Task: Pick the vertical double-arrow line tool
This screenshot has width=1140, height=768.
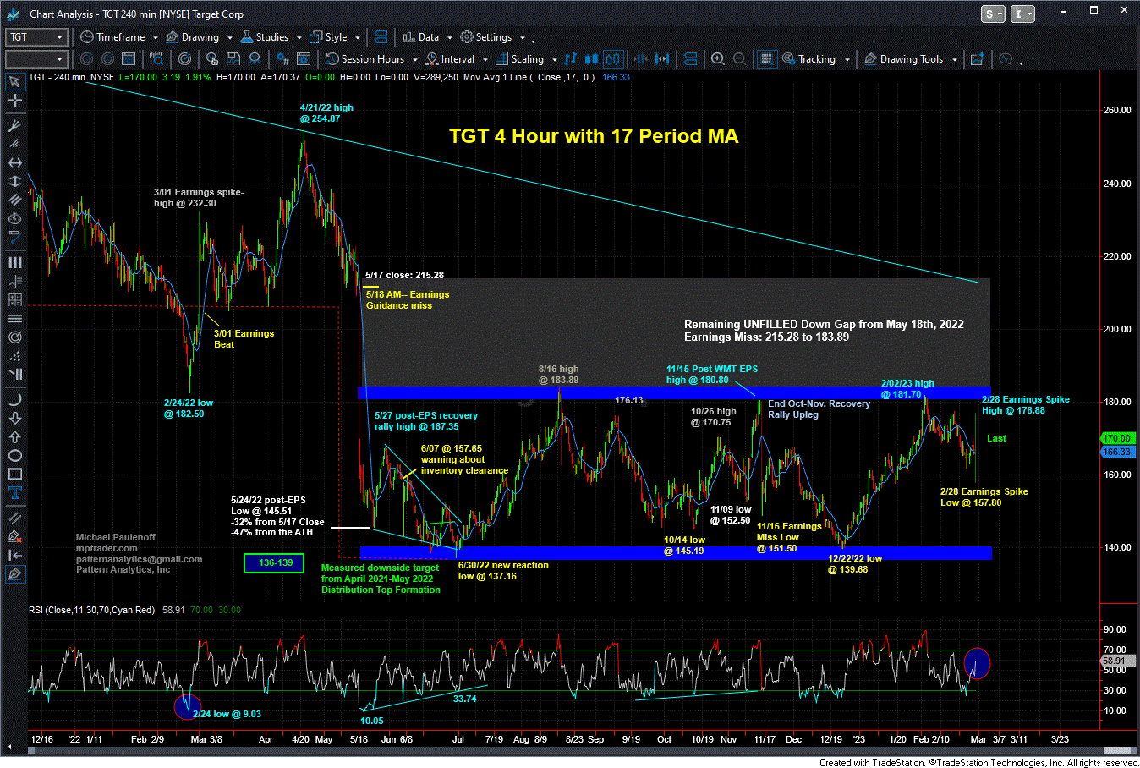Action: 14,181
